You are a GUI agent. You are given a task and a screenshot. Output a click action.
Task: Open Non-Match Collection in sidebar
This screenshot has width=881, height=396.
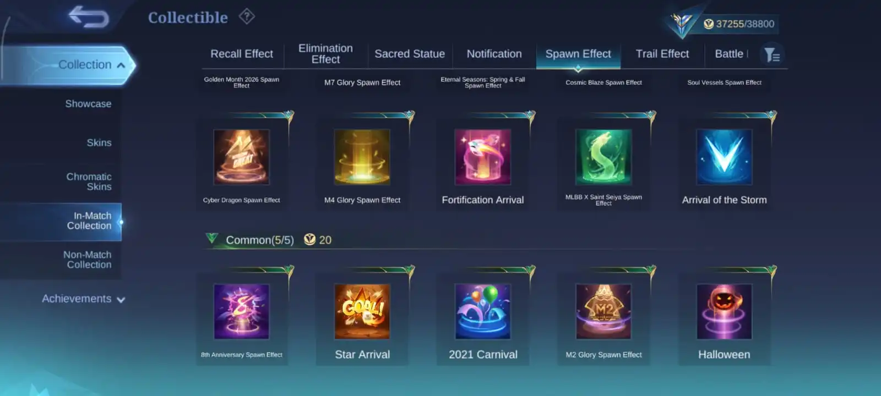[87, 260]
